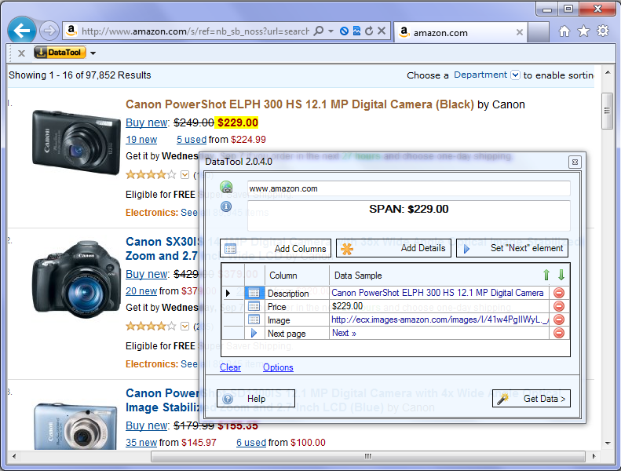Open the 20 new offers link
This screenshot has height=471, width=621.
pyautogui.click(x=141, y=291)
